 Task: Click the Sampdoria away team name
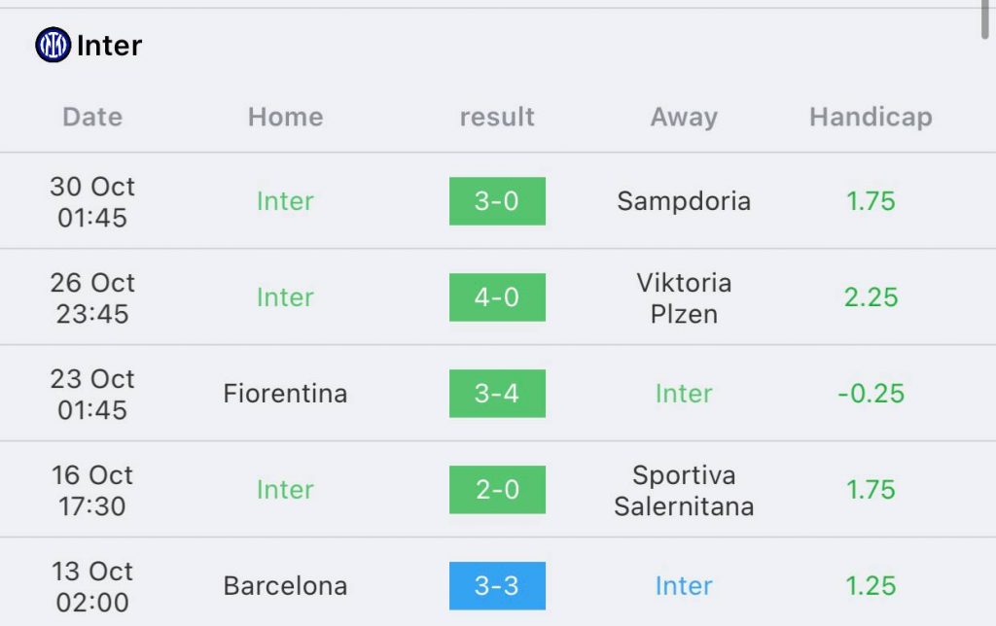pos(684,201)
